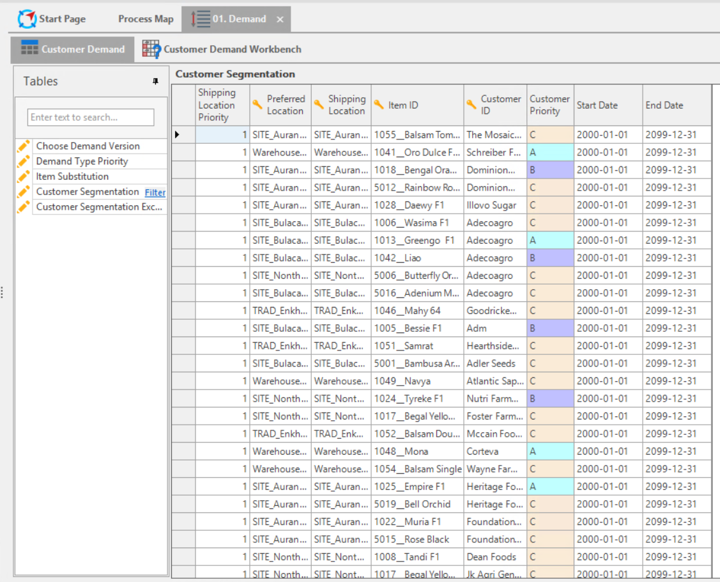720x582 pixels.
Task: Open Customer Demand Workbench view
Action: 222,49
